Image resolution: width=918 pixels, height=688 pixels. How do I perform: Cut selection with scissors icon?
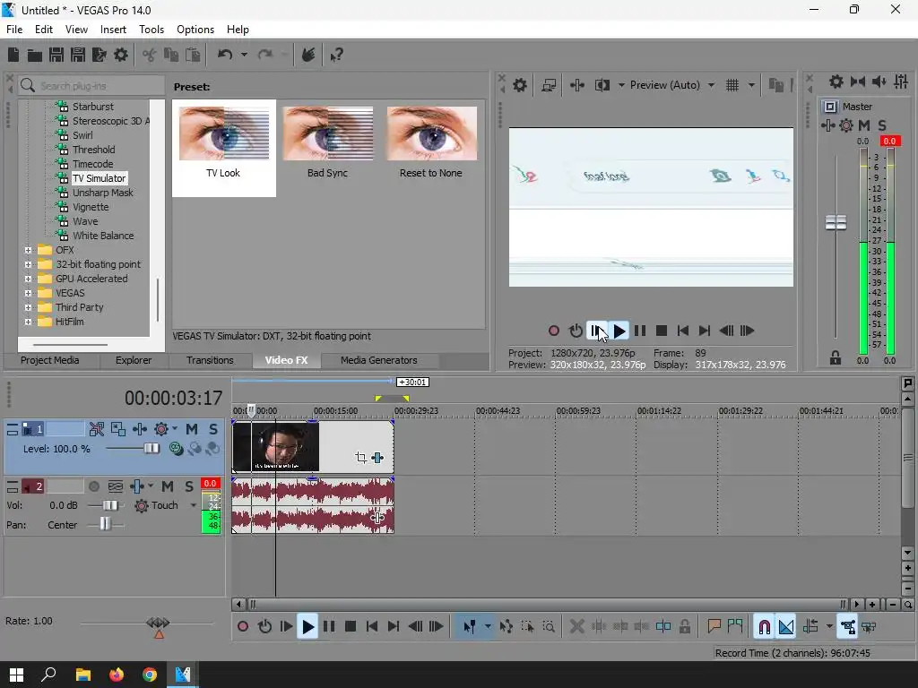(150, 55)
